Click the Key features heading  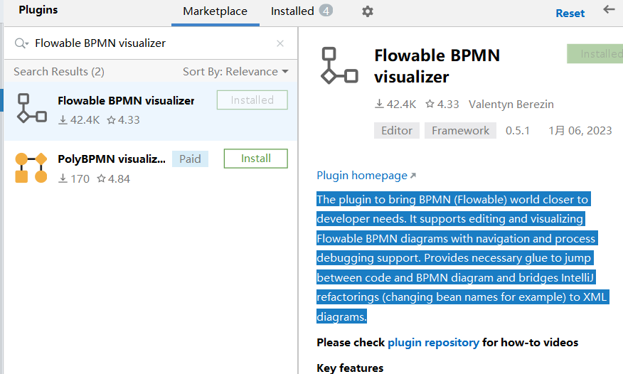350,368
